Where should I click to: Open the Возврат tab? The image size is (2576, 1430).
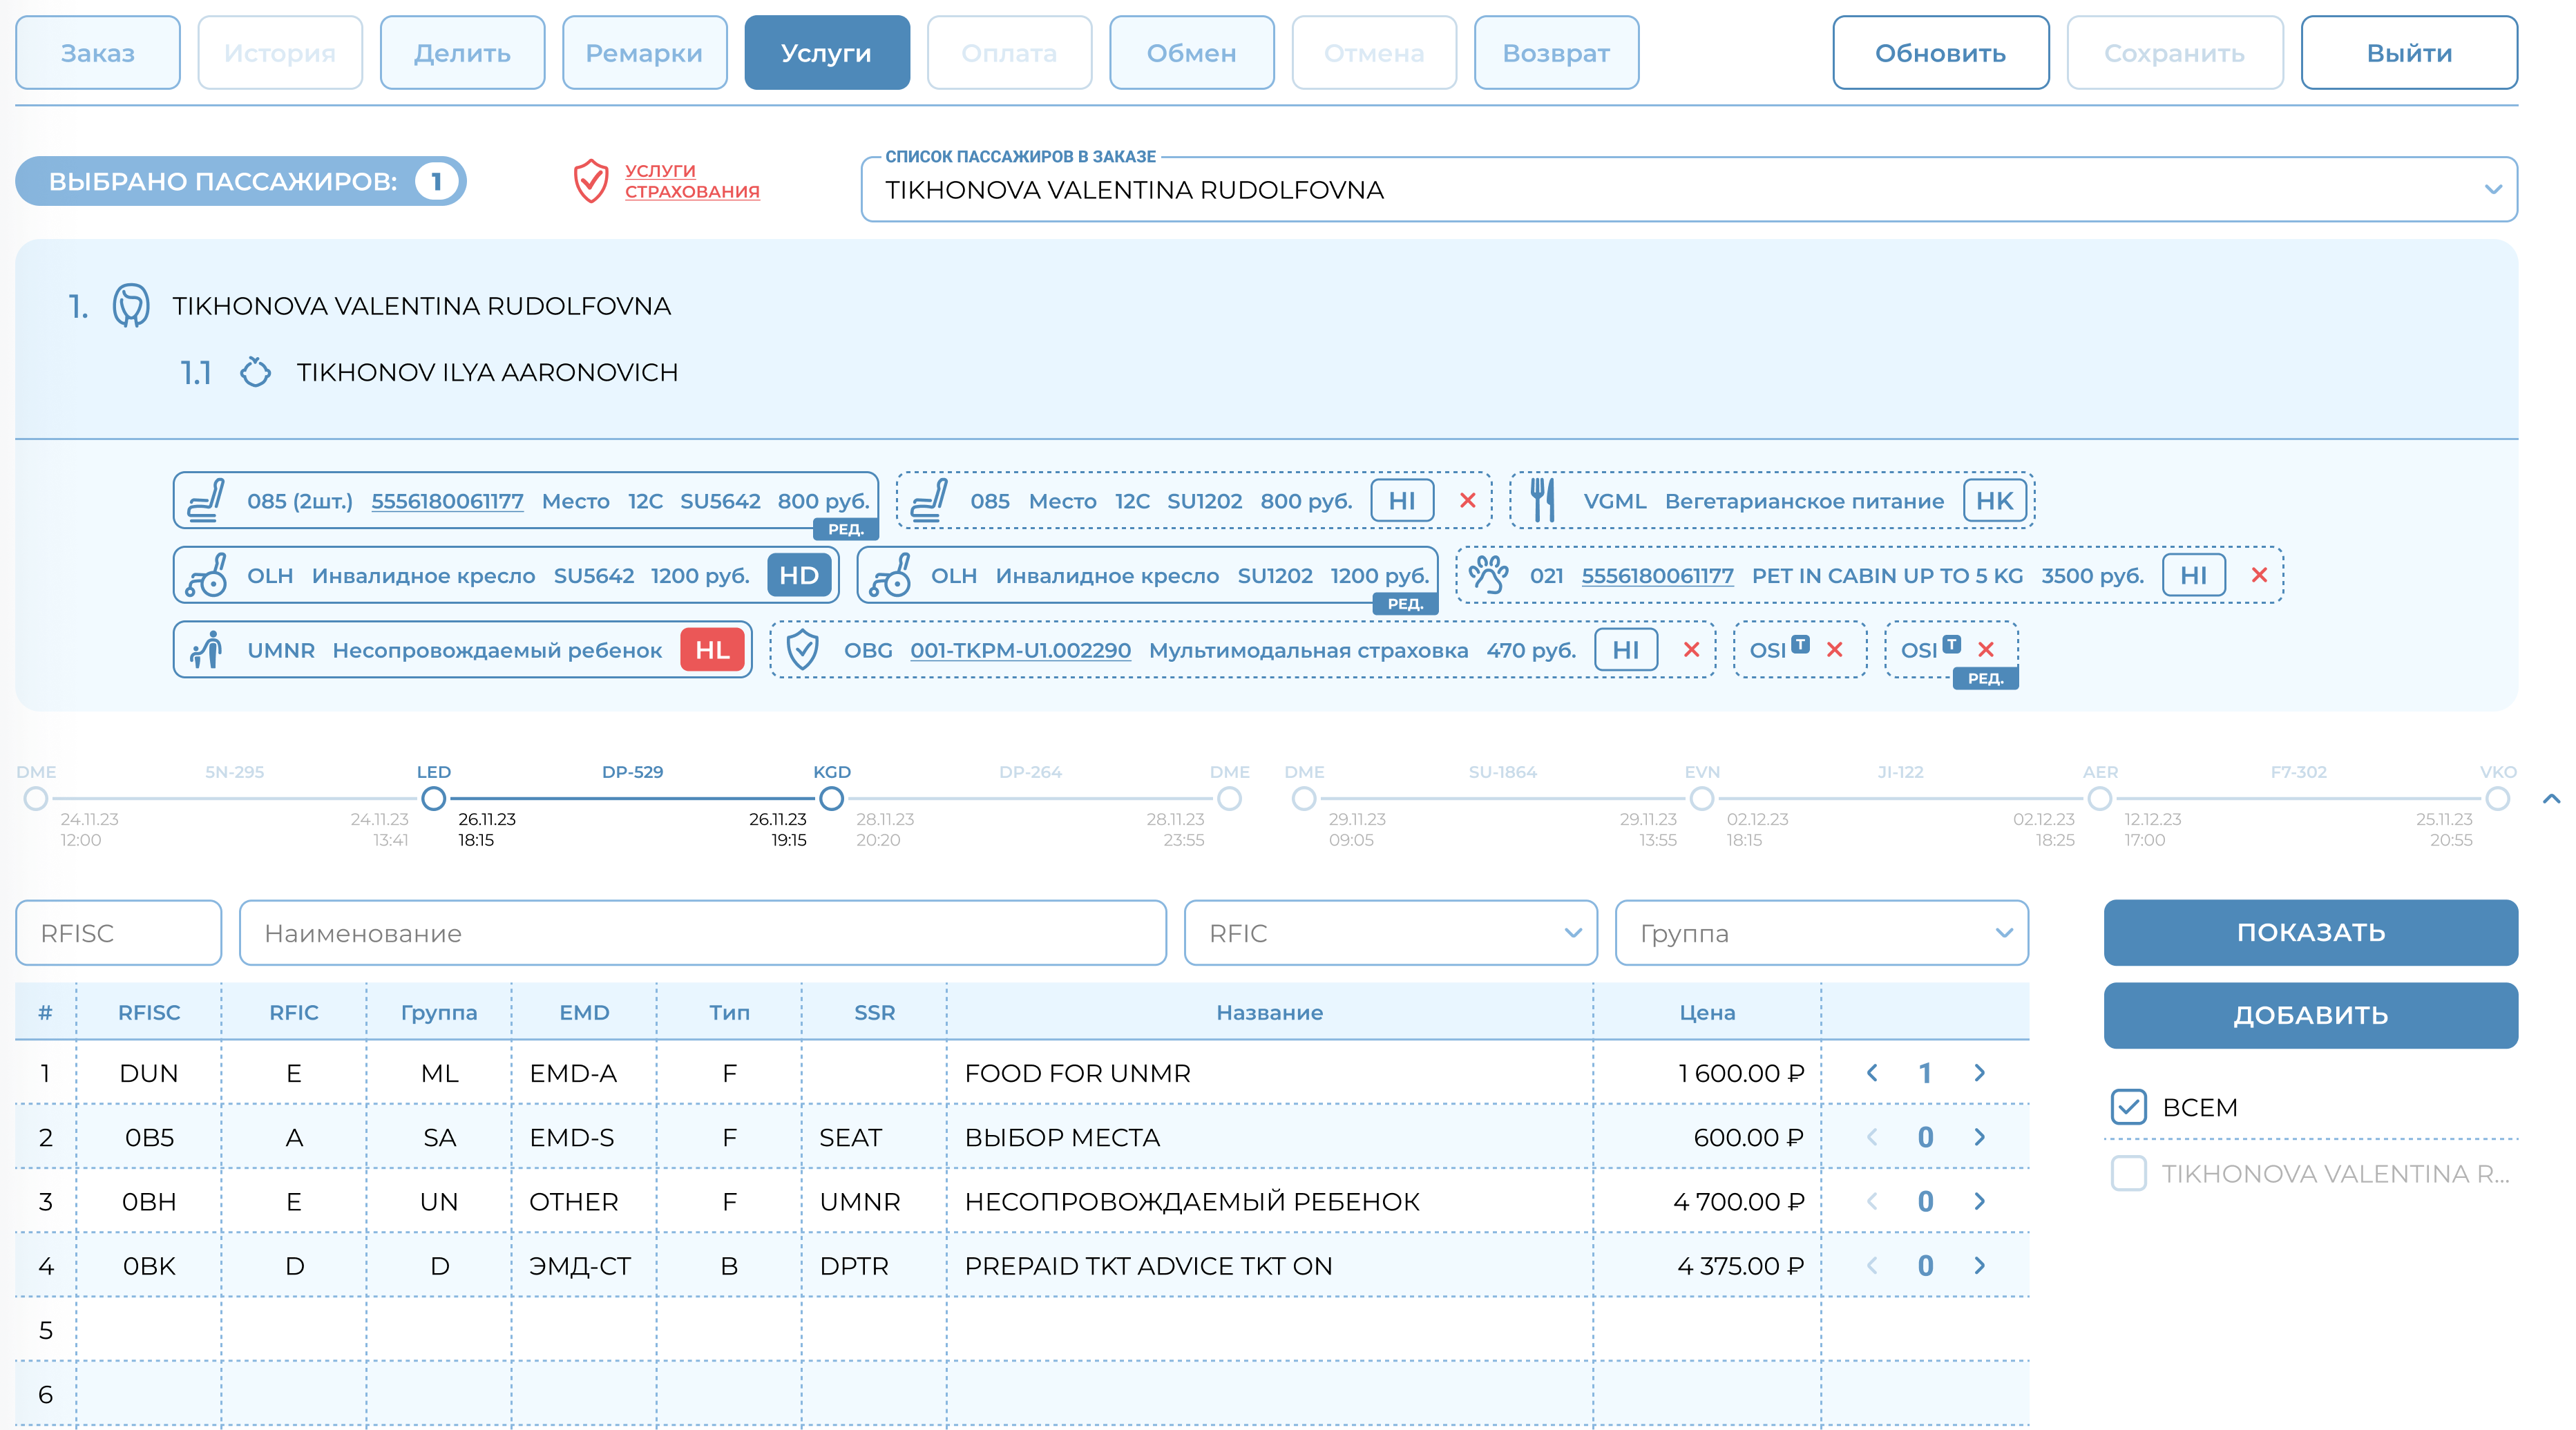coord(1555,53)
